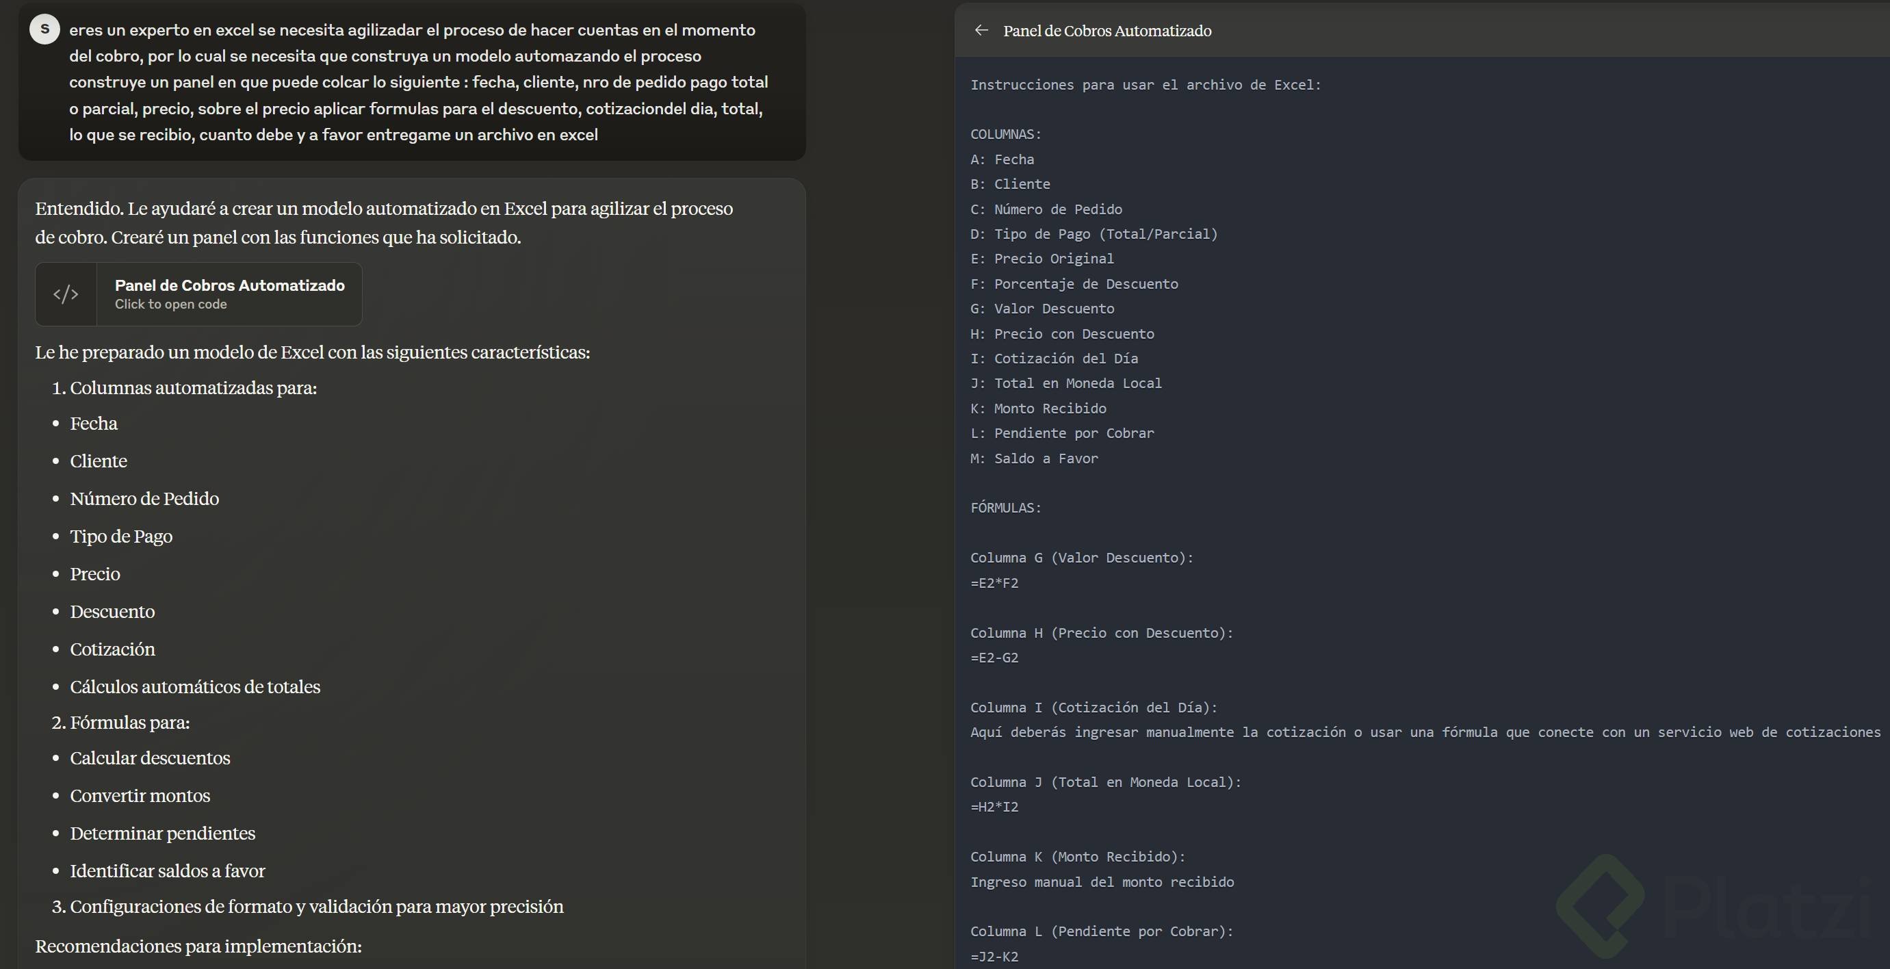1890x969 pixels.
Task: Click the 'Identificar saldos a favor' bullet
Action: 167,871
